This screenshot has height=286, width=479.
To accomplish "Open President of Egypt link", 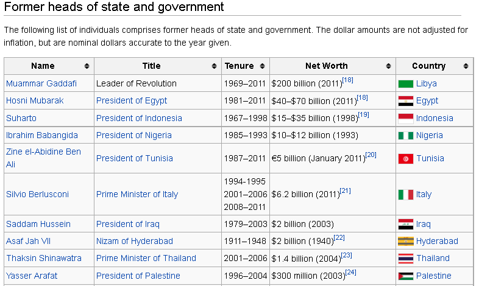I will pyautogui.click(x=132, y=100).
